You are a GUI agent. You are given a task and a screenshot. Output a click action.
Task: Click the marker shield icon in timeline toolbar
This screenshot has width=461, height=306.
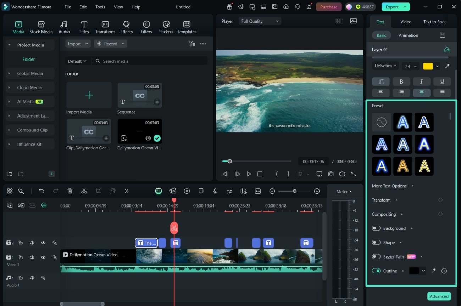pyautogui.click(x=201, y=191)
